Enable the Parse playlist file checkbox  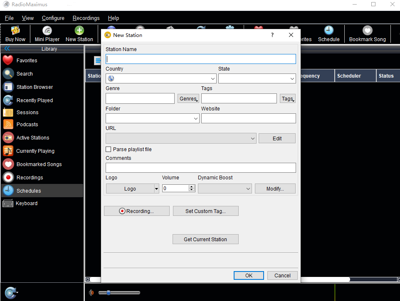(x=109, y=149)
